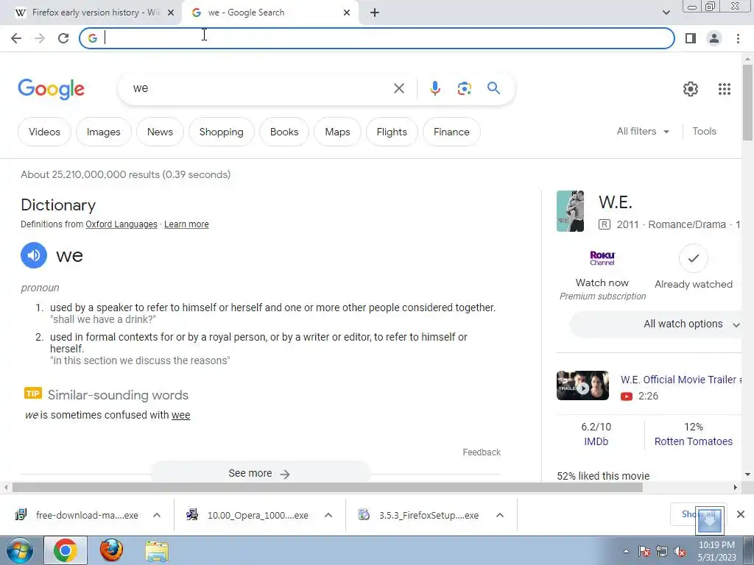Play pronunciation of 'we'
The height and width of the screenshot is (565, 754).
pyautogui.click(x=34, y=255)
